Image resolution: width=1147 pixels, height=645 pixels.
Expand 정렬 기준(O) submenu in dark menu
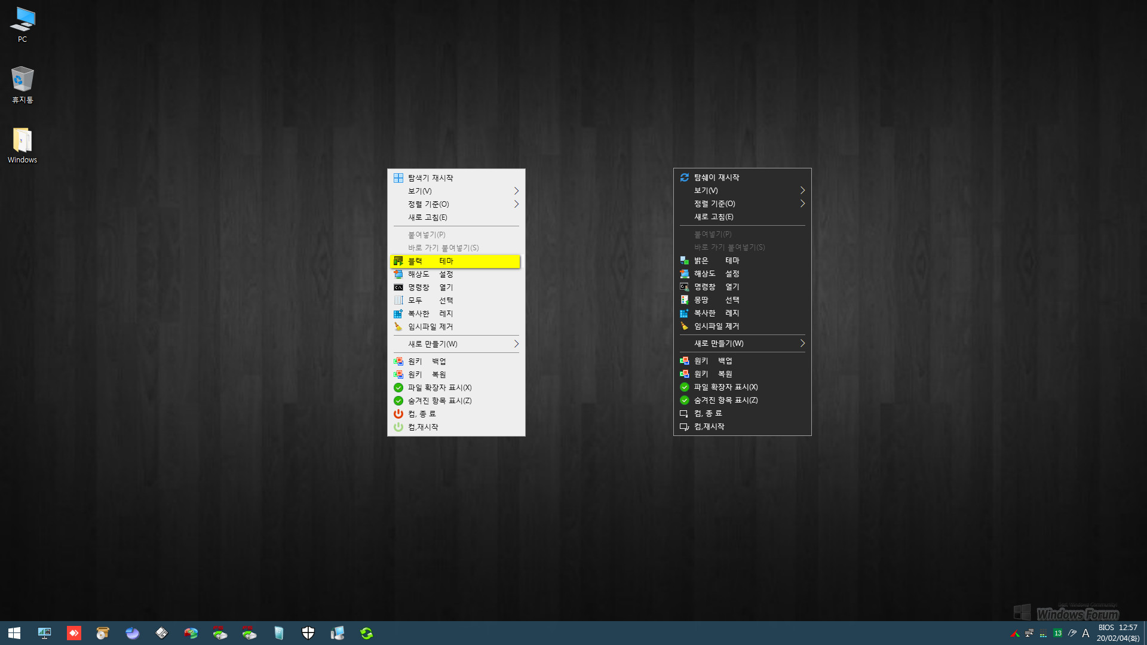tap(742, 204)
